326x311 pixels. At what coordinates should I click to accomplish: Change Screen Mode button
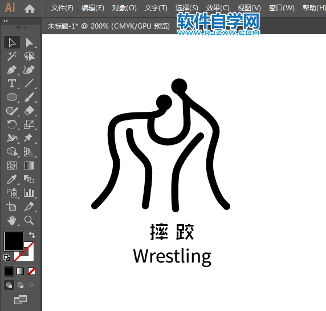coord(21,300)
